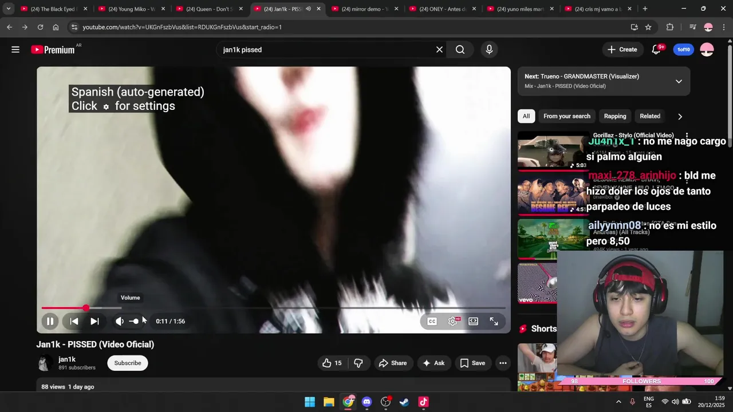Open File Explorer from taskbar
Screen dimensions: 733x412
pyautogui.click(x=329, y=402)
